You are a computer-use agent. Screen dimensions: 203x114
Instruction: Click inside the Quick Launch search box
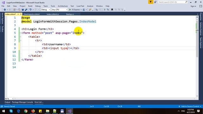173,2
